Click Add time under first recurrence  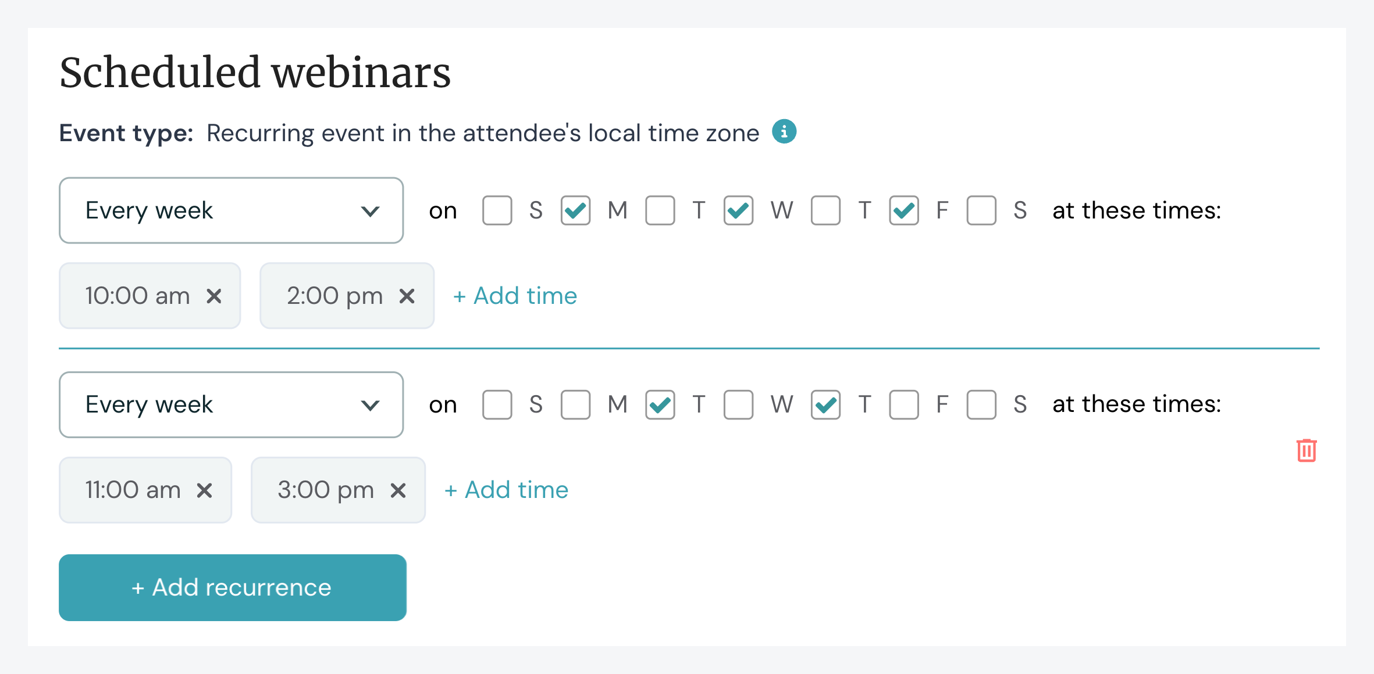click(514, 295)
